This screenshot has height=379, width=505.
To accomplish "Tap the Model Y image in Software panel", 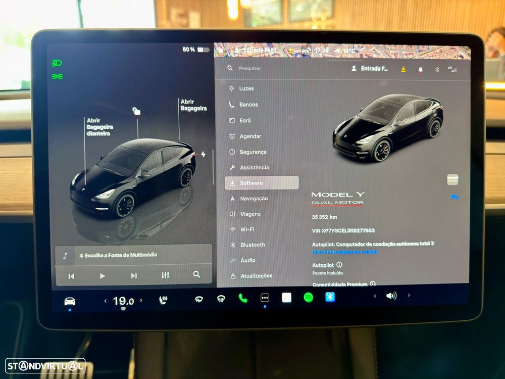I will (388, 128).
